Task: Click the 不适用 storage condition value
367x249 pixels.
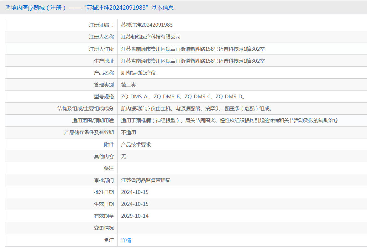Action: (x=128, y=132)
